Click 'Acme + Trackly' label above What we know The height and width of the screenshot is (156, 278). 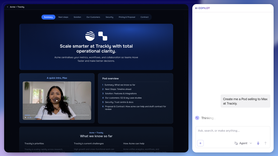pos(96,133)
